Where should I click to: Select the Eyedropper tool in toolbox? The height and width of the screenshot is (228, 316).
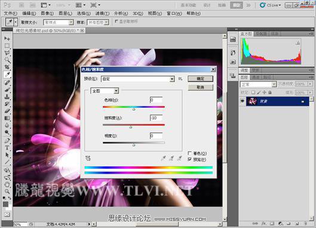tap(7, 75)
